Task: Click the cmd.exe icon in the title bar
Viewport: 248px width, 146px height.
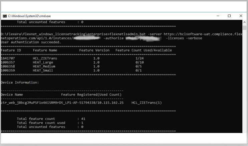Action: coord(5,16)
